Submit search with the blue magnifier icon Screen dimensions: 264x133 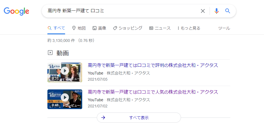(228, 11)
